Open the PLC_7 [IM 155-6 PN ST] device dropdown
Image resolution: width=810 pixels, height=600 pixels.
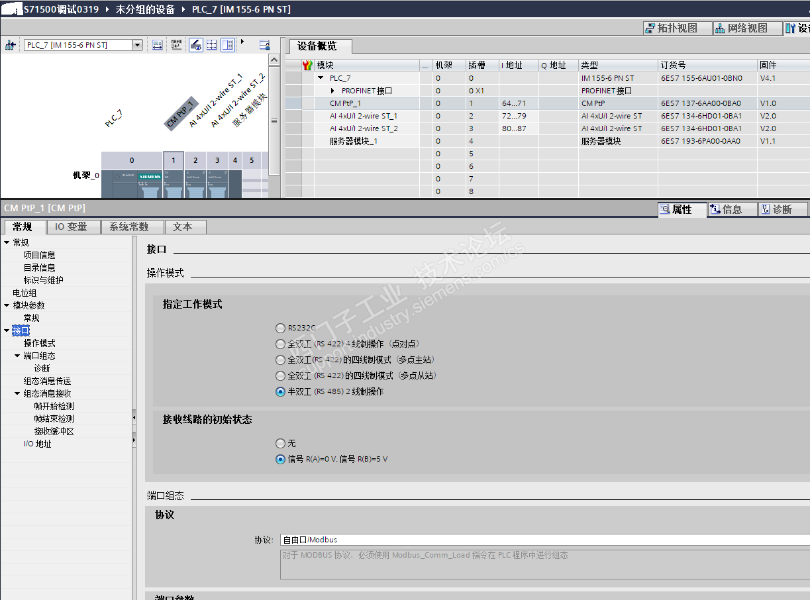138,45
